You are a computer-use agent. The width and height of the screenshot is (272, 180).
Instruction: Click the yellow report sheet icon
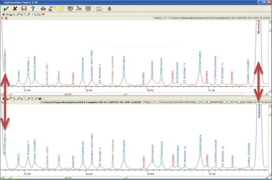tap(61, 9)
